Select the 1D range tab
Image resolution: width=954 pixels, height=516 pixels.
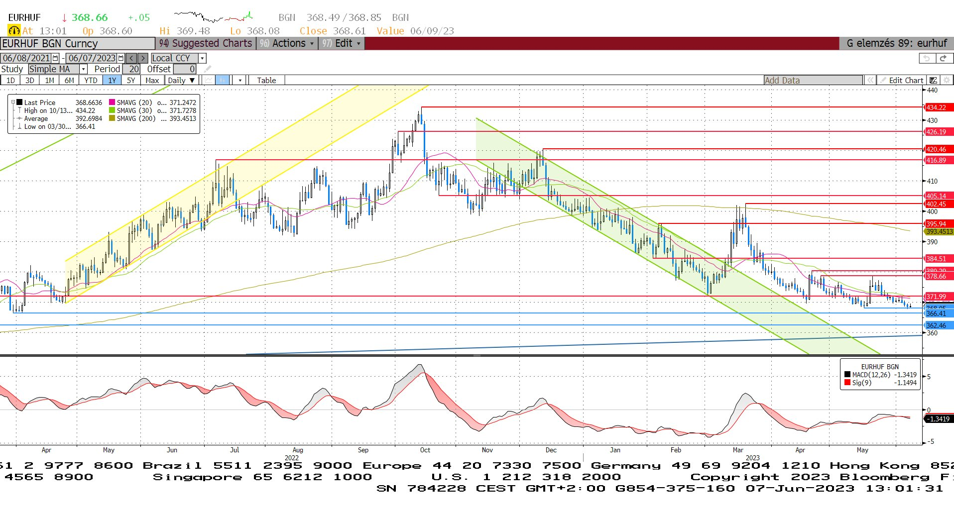(10, 80)
